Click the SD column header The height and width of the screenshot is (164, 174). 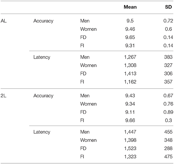168,7
